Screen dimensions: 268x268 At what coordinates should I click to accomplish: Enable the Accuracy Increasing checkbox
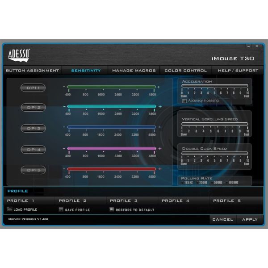(x=184, y=100)
